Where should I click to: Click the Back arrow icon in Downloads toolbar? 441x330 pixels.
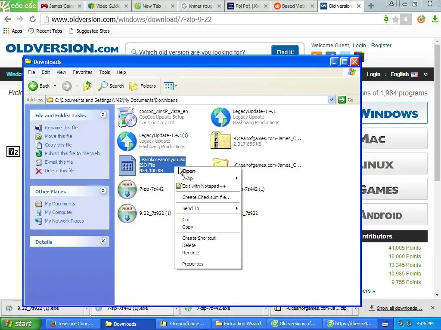coord(33,86)
